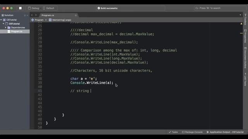
Task: Stop the running program with the stop button
Action: pyautogui.click(x=21, y=8)
